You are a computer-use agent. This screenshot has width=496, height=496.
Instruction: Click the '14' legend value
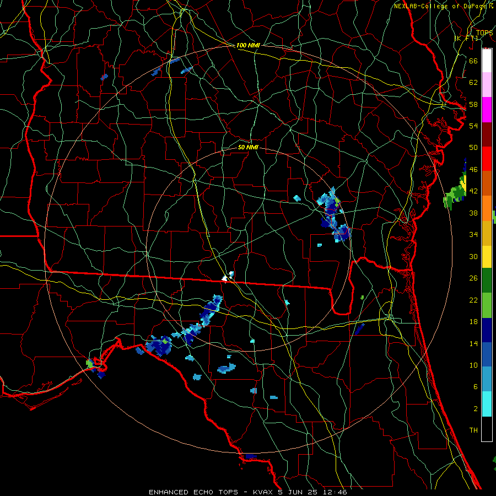pos(473,343)
